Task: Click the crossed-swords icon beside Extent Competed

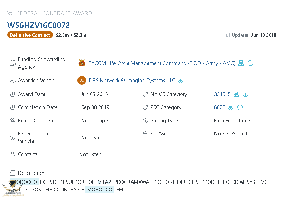Action: (x=12, y=120)
